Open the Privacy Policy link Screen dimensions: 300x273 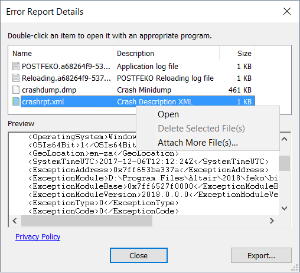pyautogui.click(x=38, y=237)
